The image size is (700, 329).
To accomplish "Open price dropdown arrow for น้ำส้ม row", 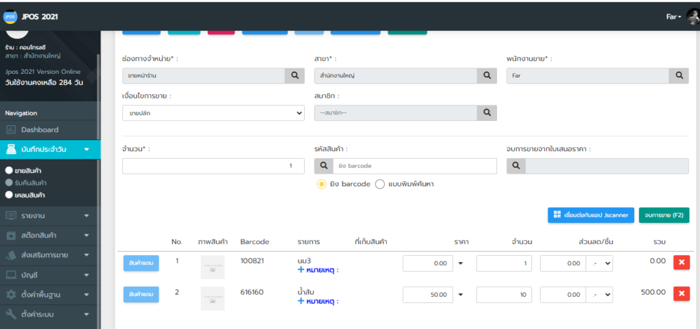I will pyautogui.click(x=461, y=295).
